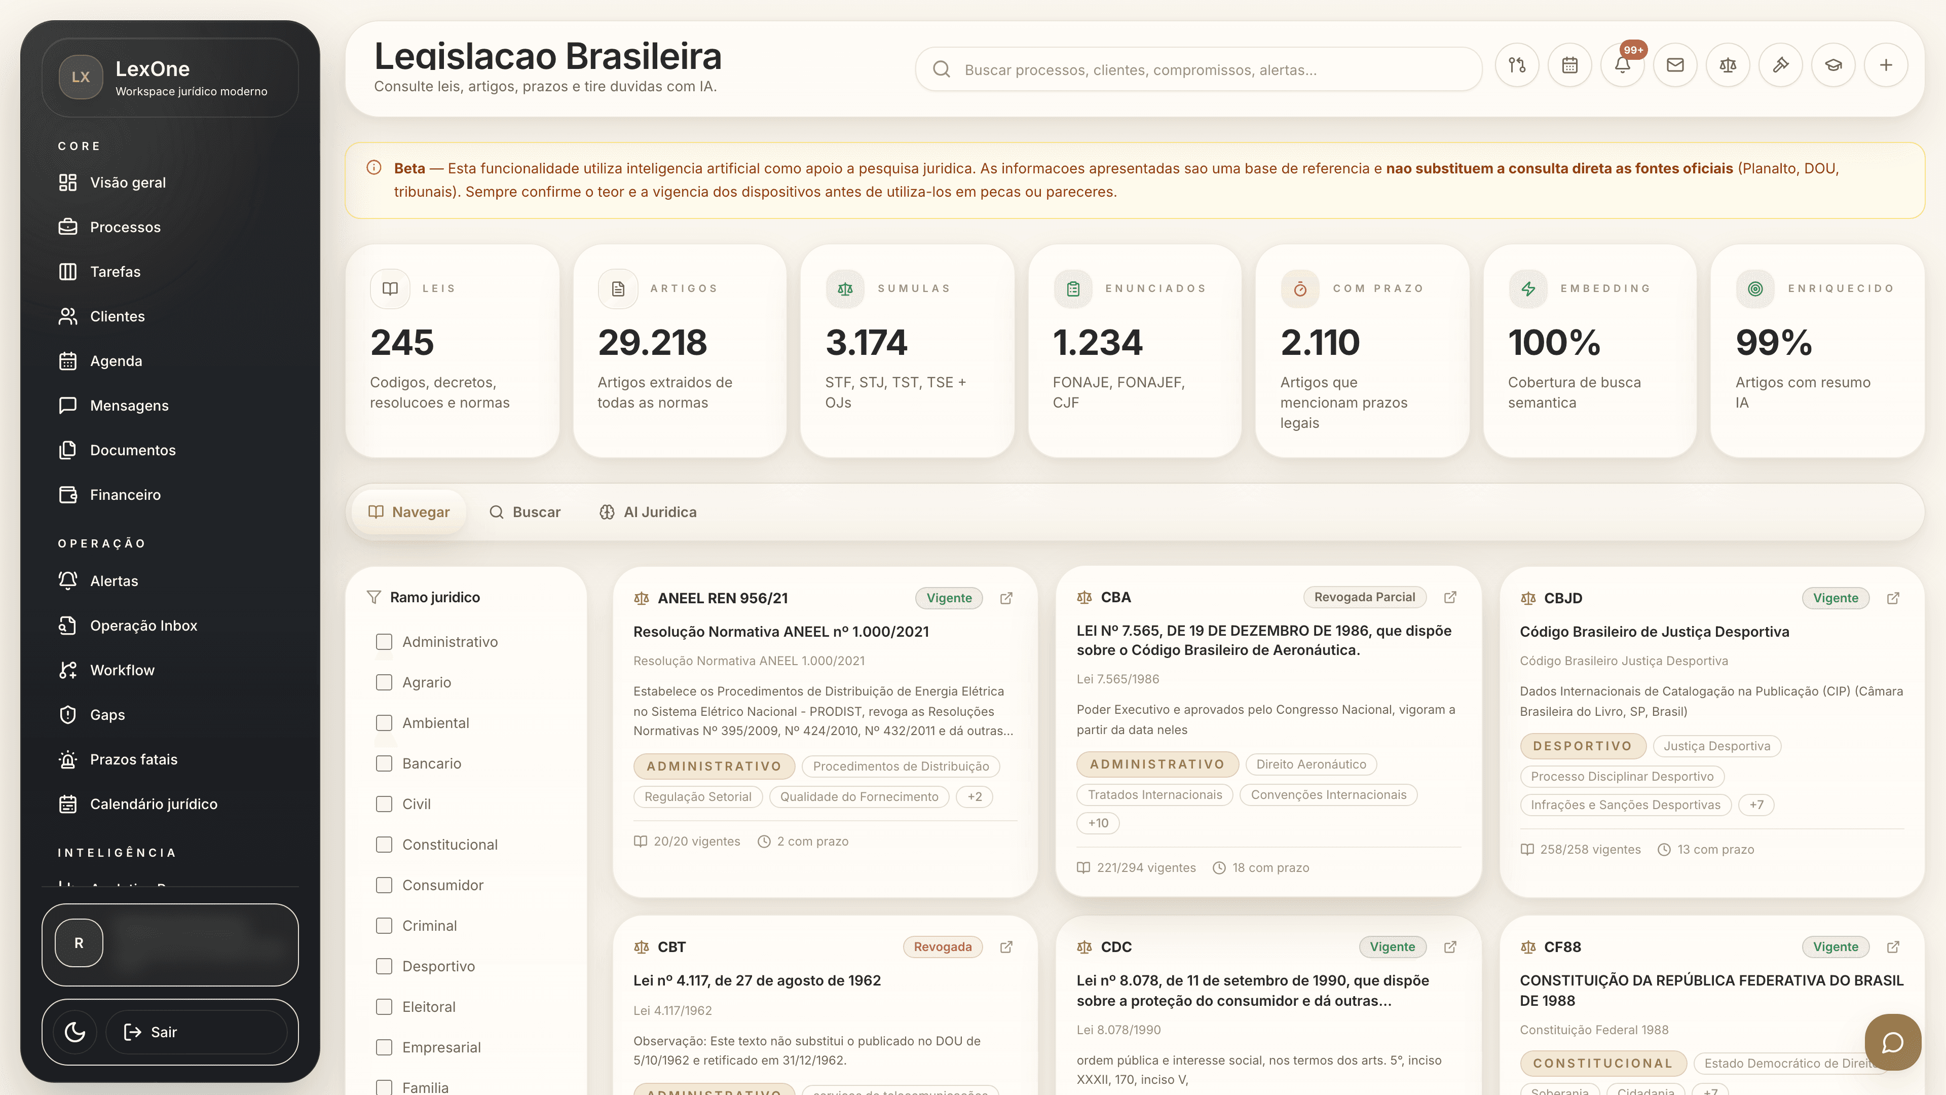
Task: Expand the +10 tags on the CBA card
Action: click(1098, 823)
